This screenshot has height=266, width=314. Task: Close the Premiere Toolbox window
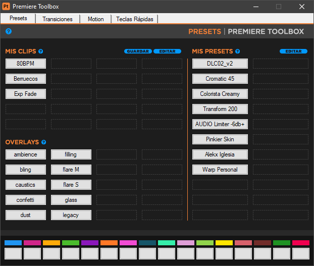pos(302,7)
